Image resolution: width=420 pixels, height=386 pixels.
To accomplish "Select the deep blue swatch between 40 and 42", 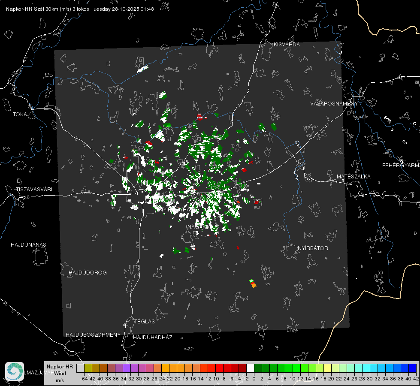I will coord(413,368).
